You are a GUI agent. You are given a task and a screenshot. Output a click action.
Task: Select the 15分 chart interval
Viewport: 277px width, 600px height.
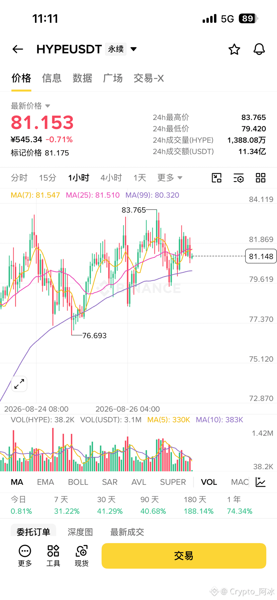(48, 177)
